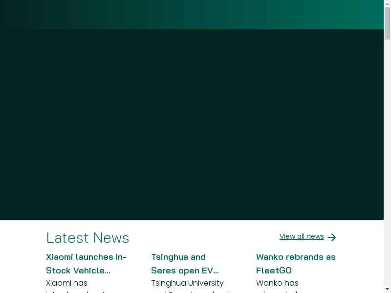The height and width of the screenshot is (293, 391).
Task: Click the 'Wanko has' summary text
Action: tap(277, 283)
